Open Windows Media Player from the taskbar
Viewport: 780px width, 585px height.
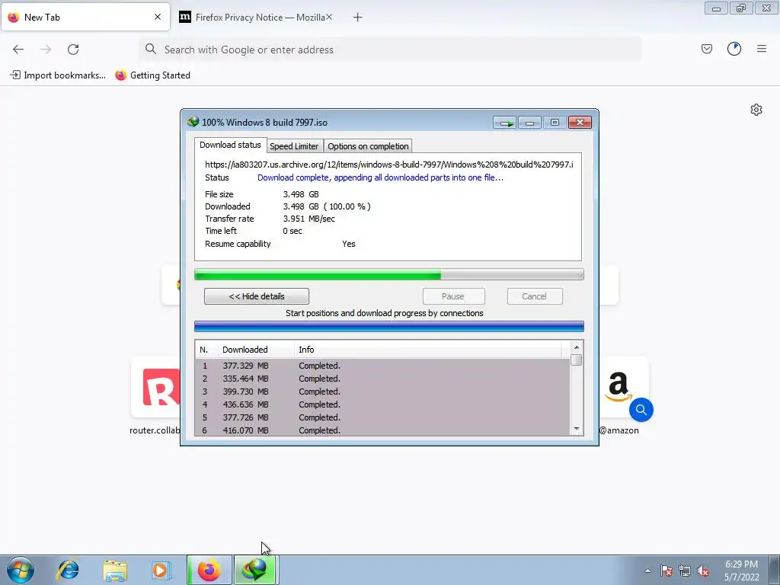tap(161, 570)
